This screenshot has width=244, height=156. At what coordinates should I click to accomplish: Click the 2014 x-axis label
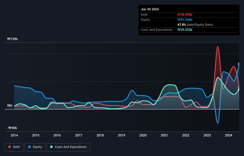click(14, 135)
